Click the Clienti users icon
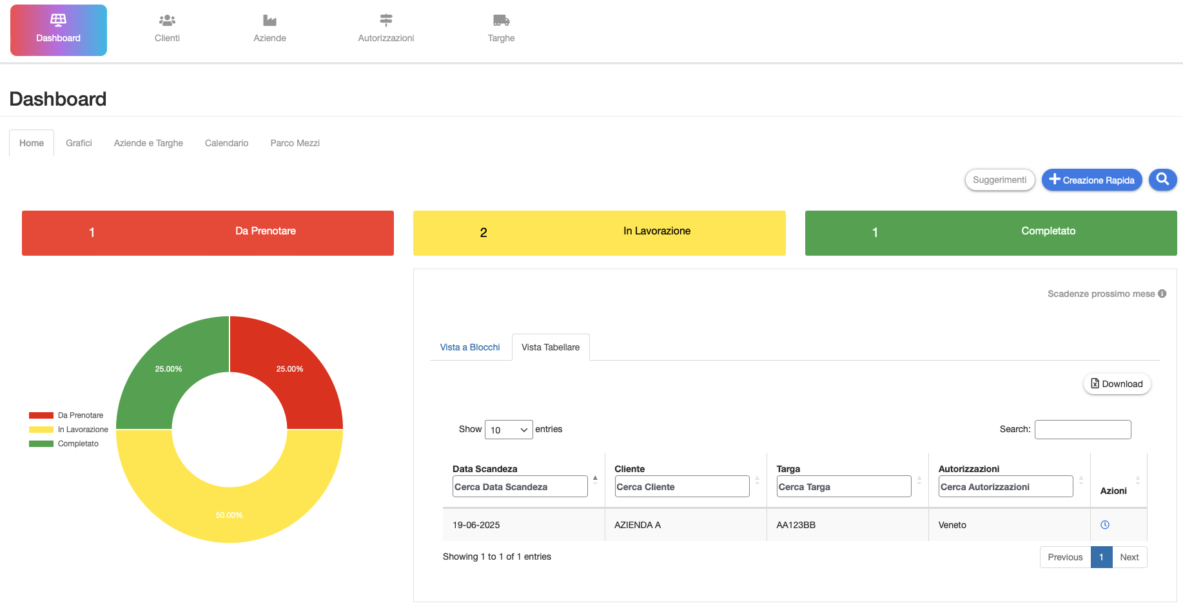Image resolution: width=1183 pixels, height=608 pixels. (x=167, y=21)
